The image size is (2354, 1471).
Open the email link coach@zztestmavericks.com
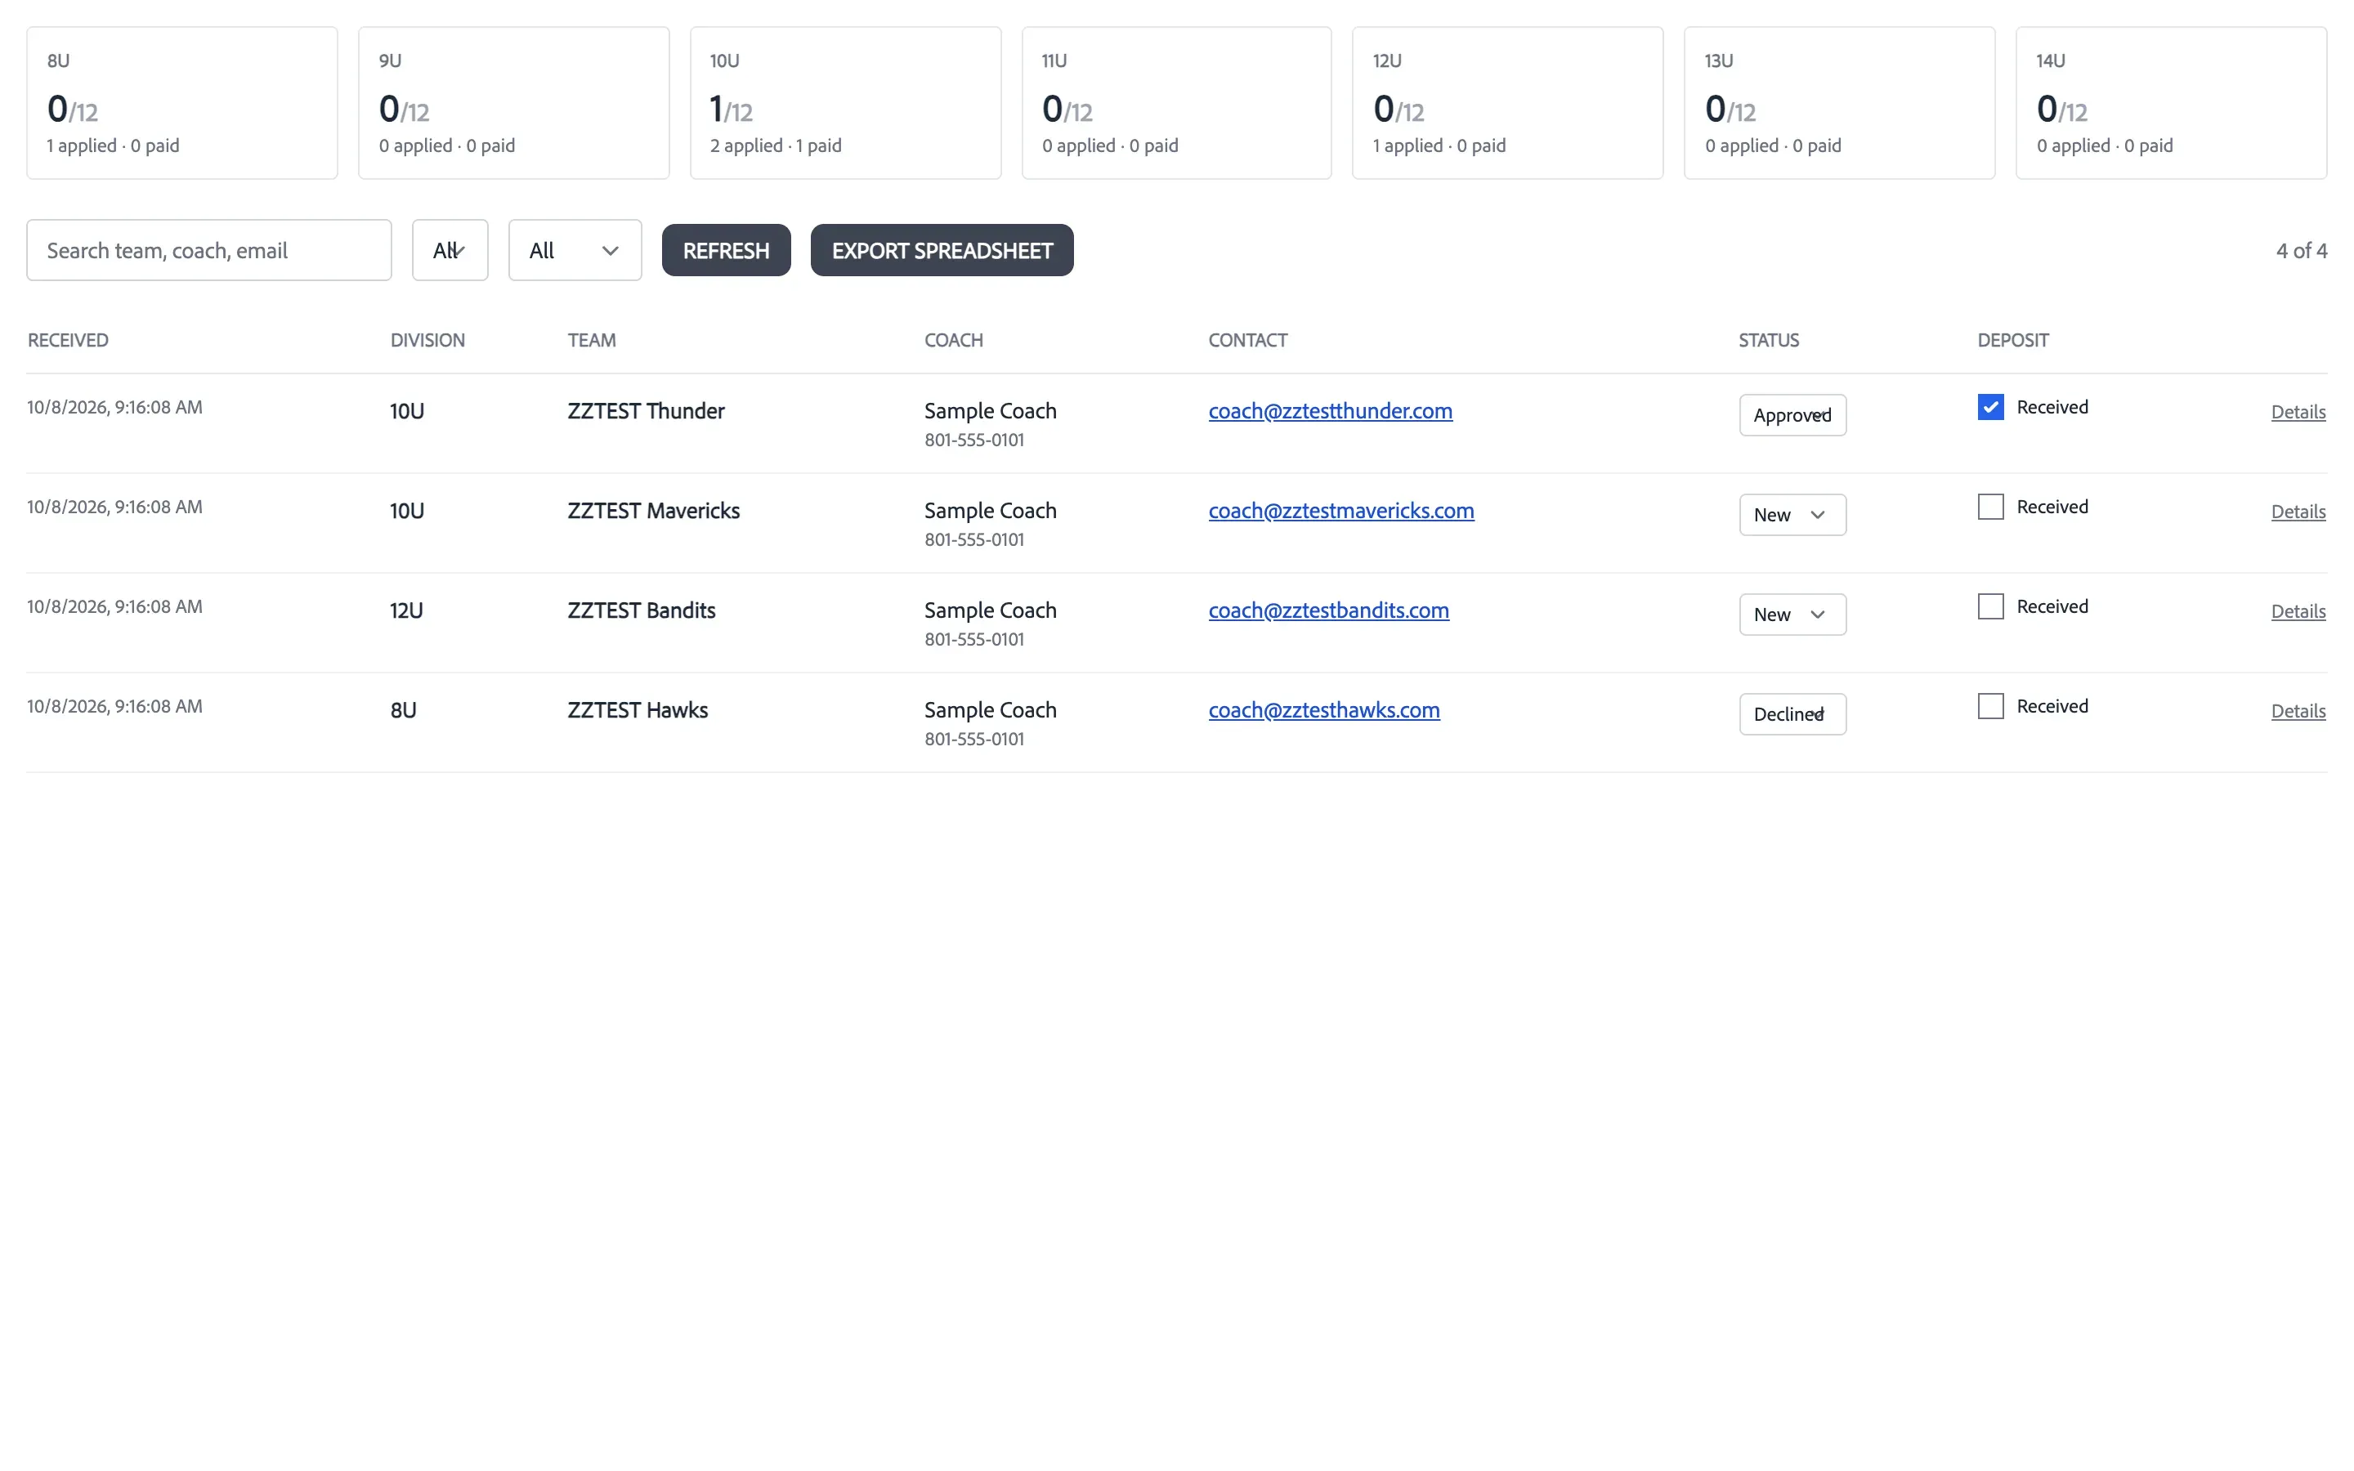(x=1340, y=511)
